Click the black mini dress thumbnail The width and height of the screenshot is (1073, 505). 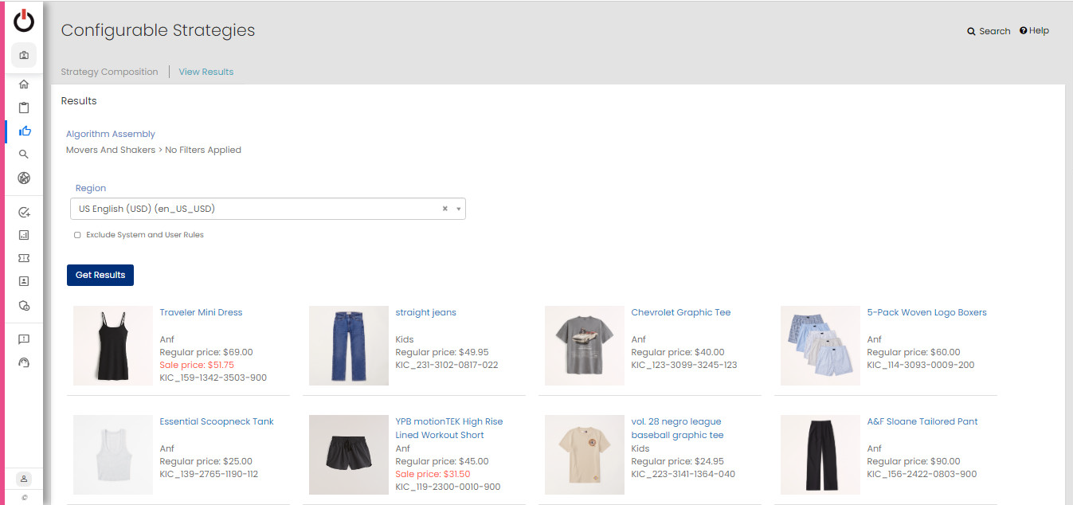[x=113, y=346]
